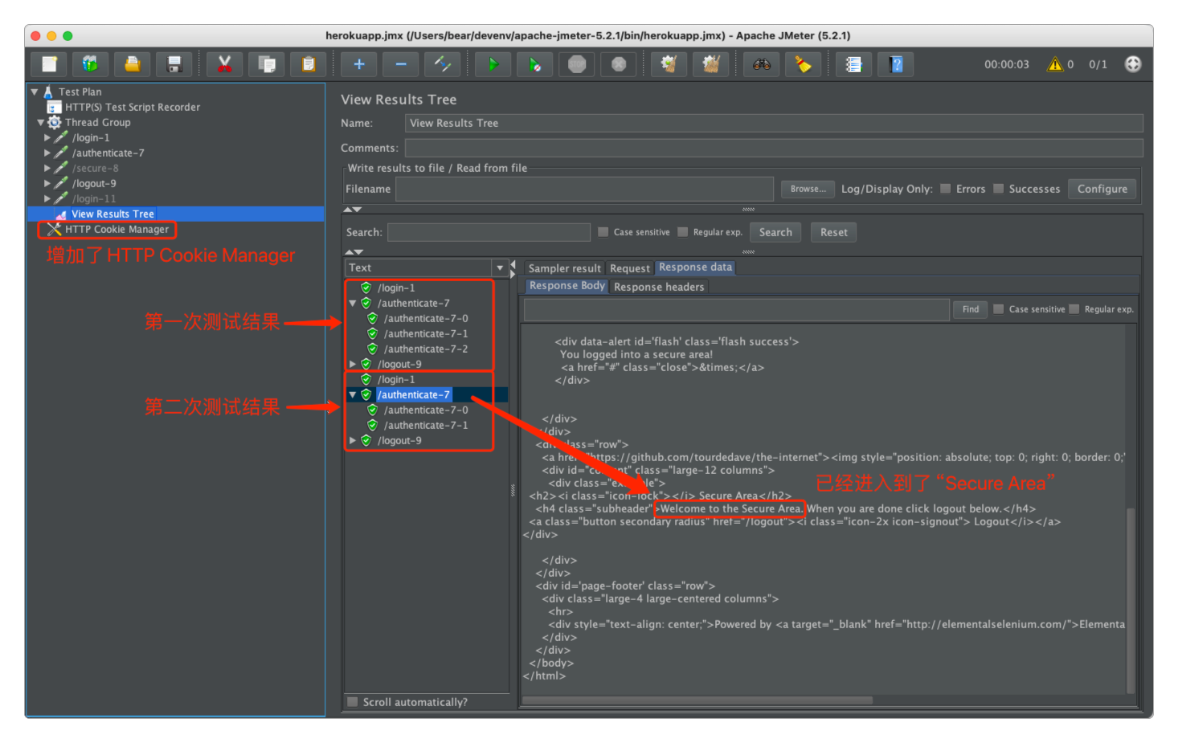Viewport: 1178px width, 743px height.
Task: Select the Thread Group gear node
Action: 97,122
